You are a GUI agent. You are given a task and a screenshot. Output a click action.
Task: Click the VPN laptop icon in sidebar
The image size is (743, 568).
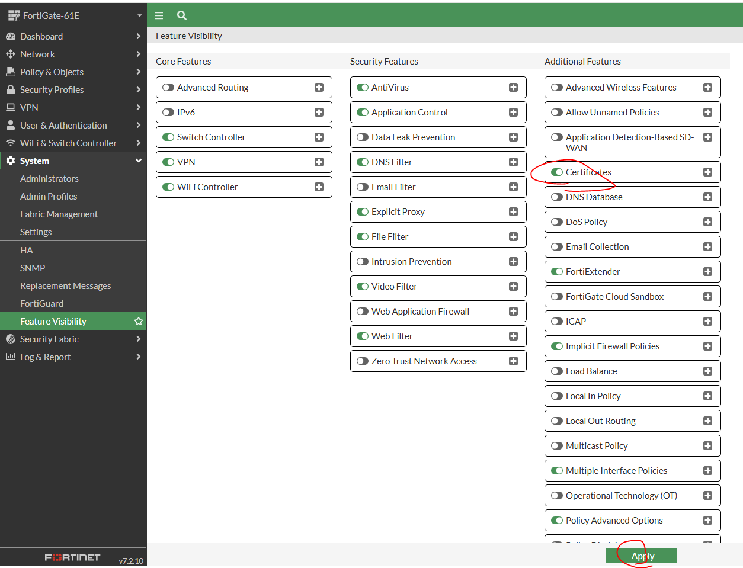tap(11, 107)
